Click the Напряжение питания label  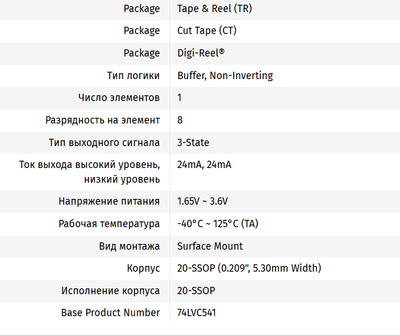click(x=109, y=202)
